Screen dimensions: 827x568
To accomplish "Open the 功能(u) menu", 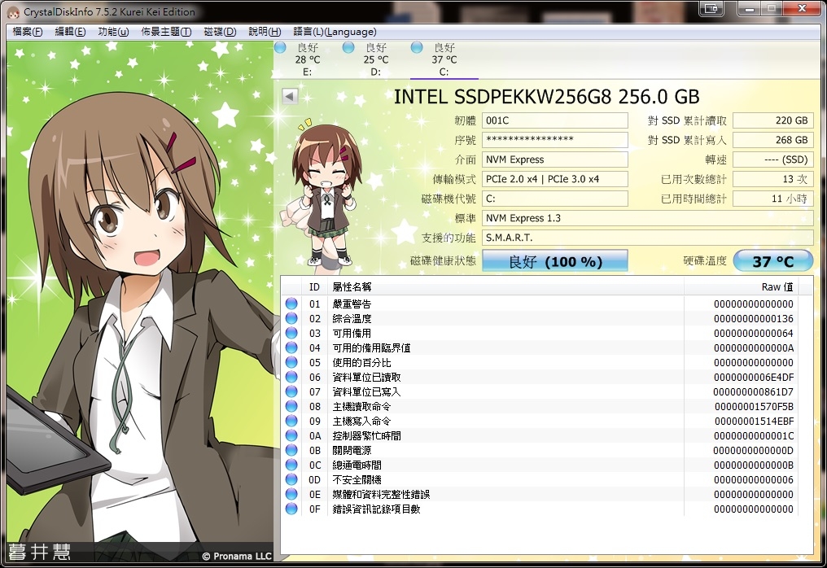I will (x=113, y=32).
